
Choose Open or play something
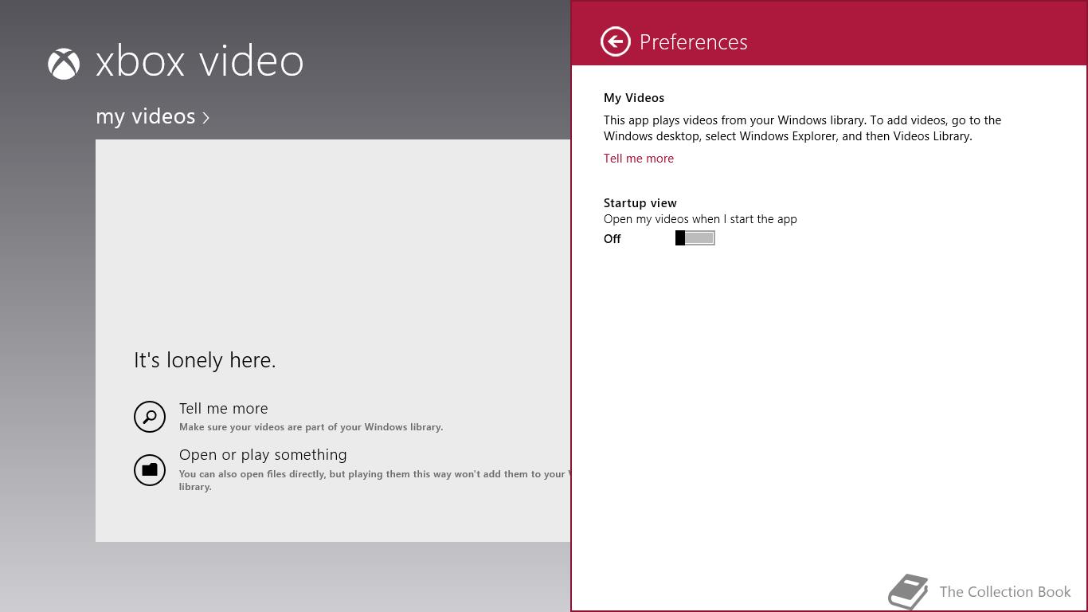[263, 454]
